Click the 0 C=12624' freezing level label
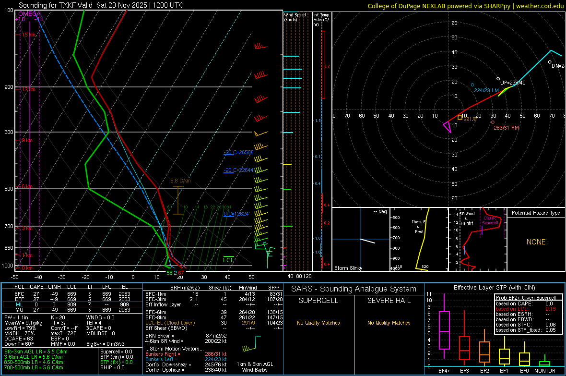Image resolution: width=566 pixels, height=376 pixels. (x=236, y=214)
